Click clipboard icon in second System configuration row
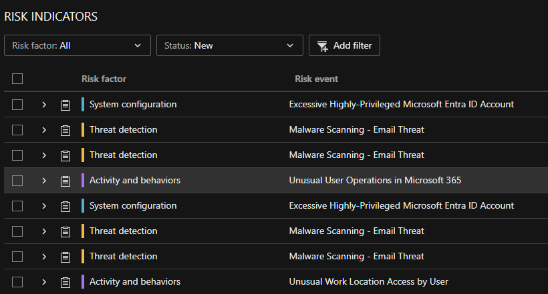 [x=65, y=206]
